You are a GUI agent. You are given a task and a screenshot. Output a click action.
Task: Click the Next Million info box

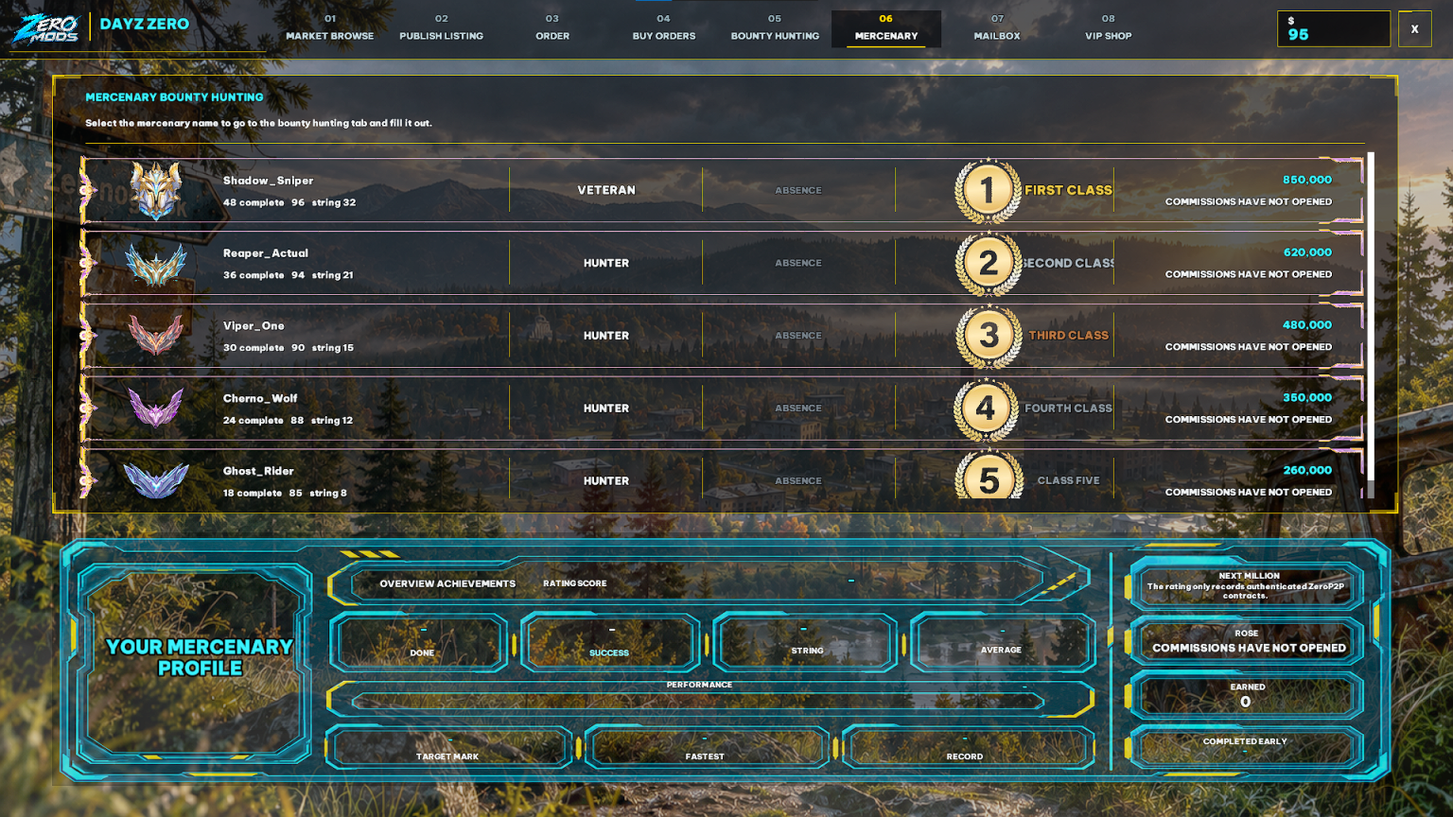tap(1247, 585)
